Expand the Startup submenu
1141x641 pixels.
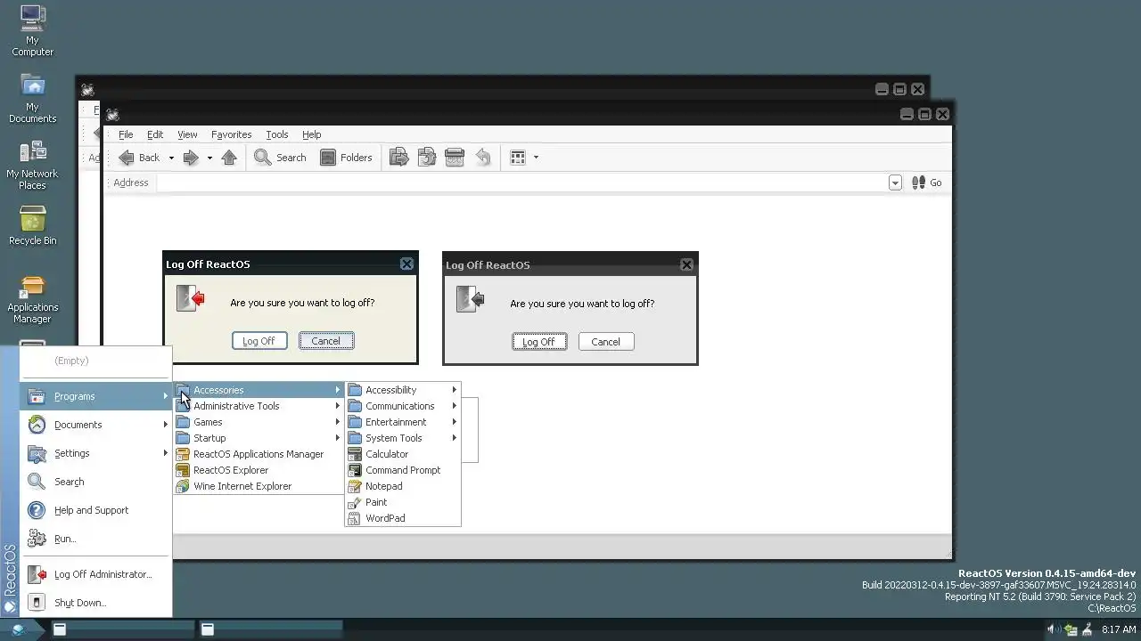click(x=259, y=438)
